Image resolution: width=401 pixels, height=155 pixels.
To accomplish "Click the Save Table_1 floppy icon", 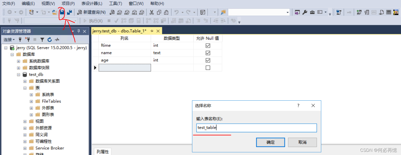I will [x=62, y=12].
